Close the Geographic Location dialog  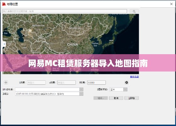(x=171, y=4)
